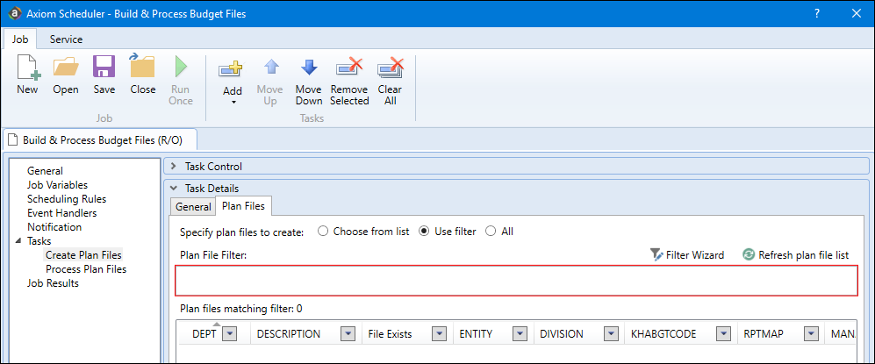Click into the Plan File Filter field
The image size is (875, 364).
515,281
